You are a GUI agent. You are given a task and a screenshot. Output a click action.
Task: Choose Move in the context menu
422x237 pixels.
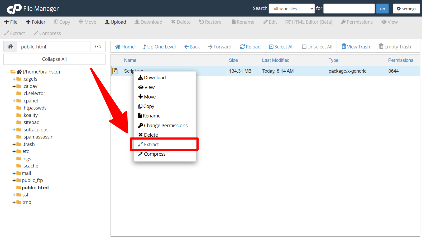147,97
